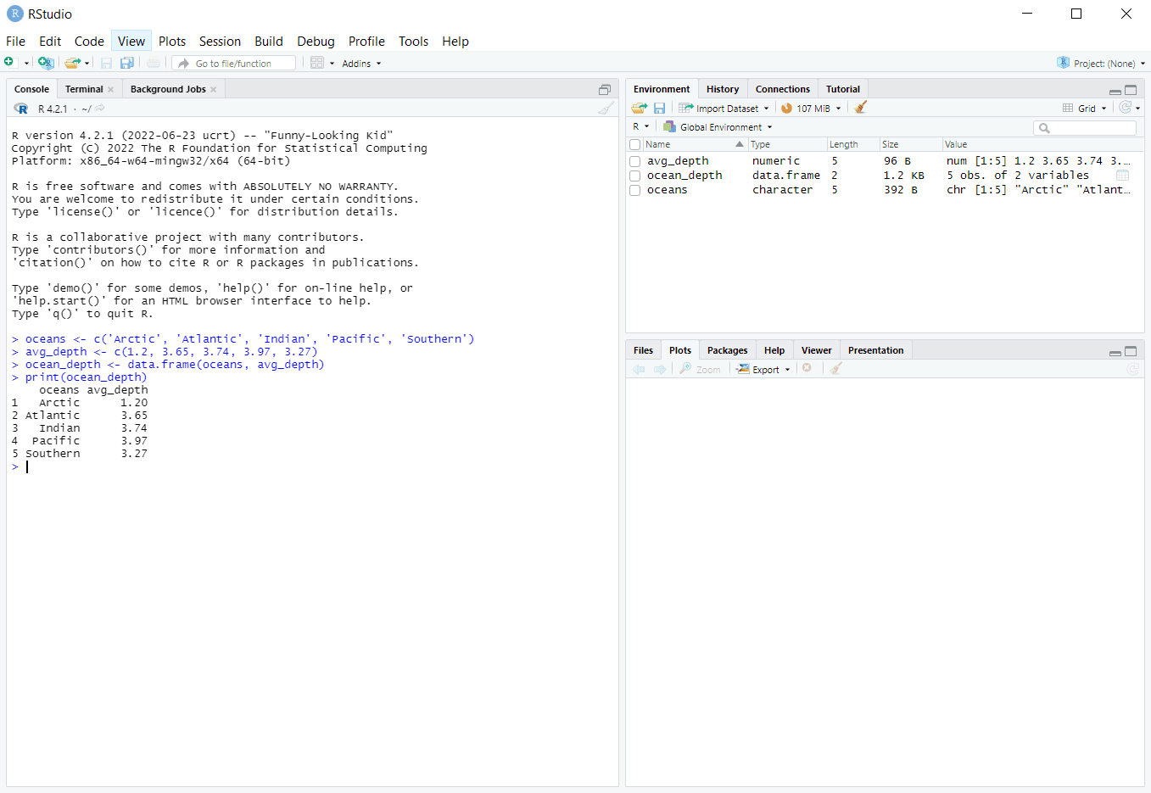1151x793 pixels.
Task: Open the Presentation tab
Action: (875, 350)
